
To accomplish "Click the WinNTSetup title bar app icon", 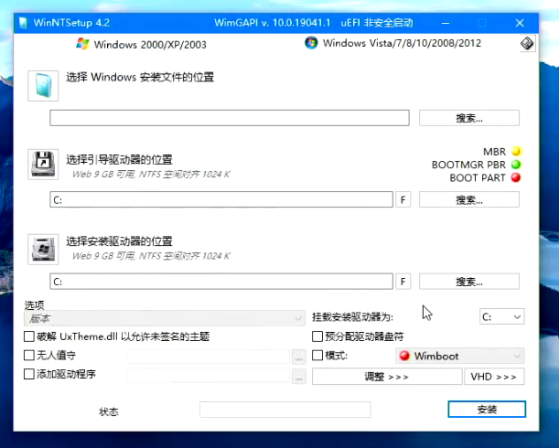I will click(x=23, y=23).
